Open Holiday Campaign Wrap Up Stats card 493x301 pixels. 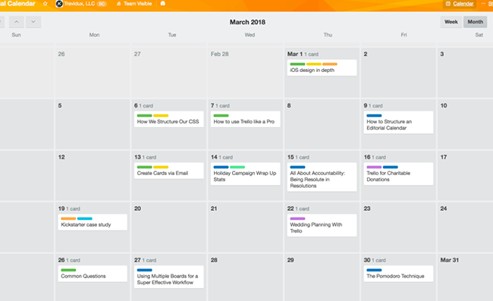[245, 174]
